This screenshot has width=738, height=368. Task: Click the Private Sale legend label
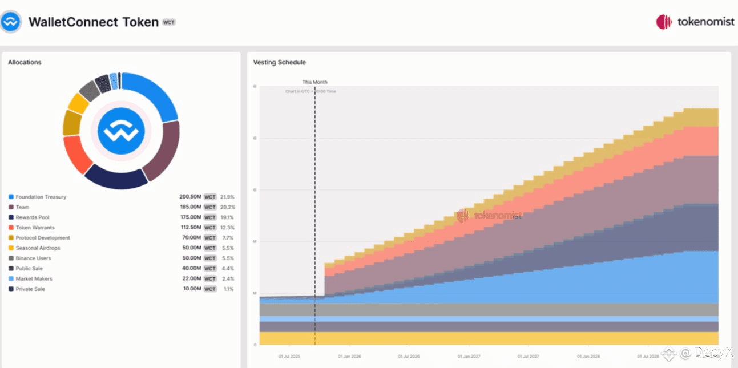(30, 289)
